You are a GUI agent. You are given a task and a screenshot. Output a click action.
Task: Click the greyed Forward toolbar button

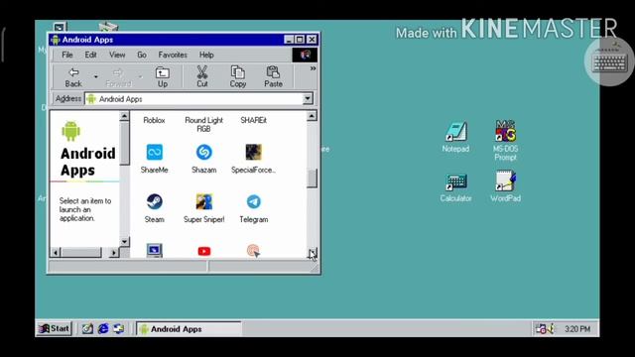click(x=118, y=77)
